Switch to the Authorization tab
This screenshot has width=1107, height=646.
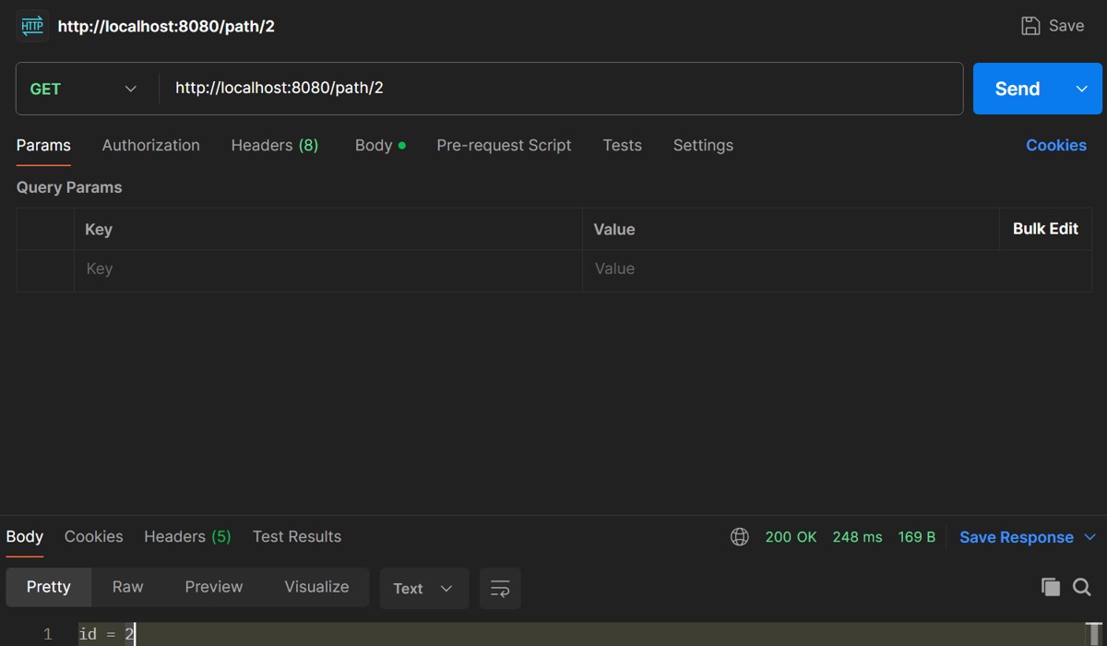[x=150, y=145]
